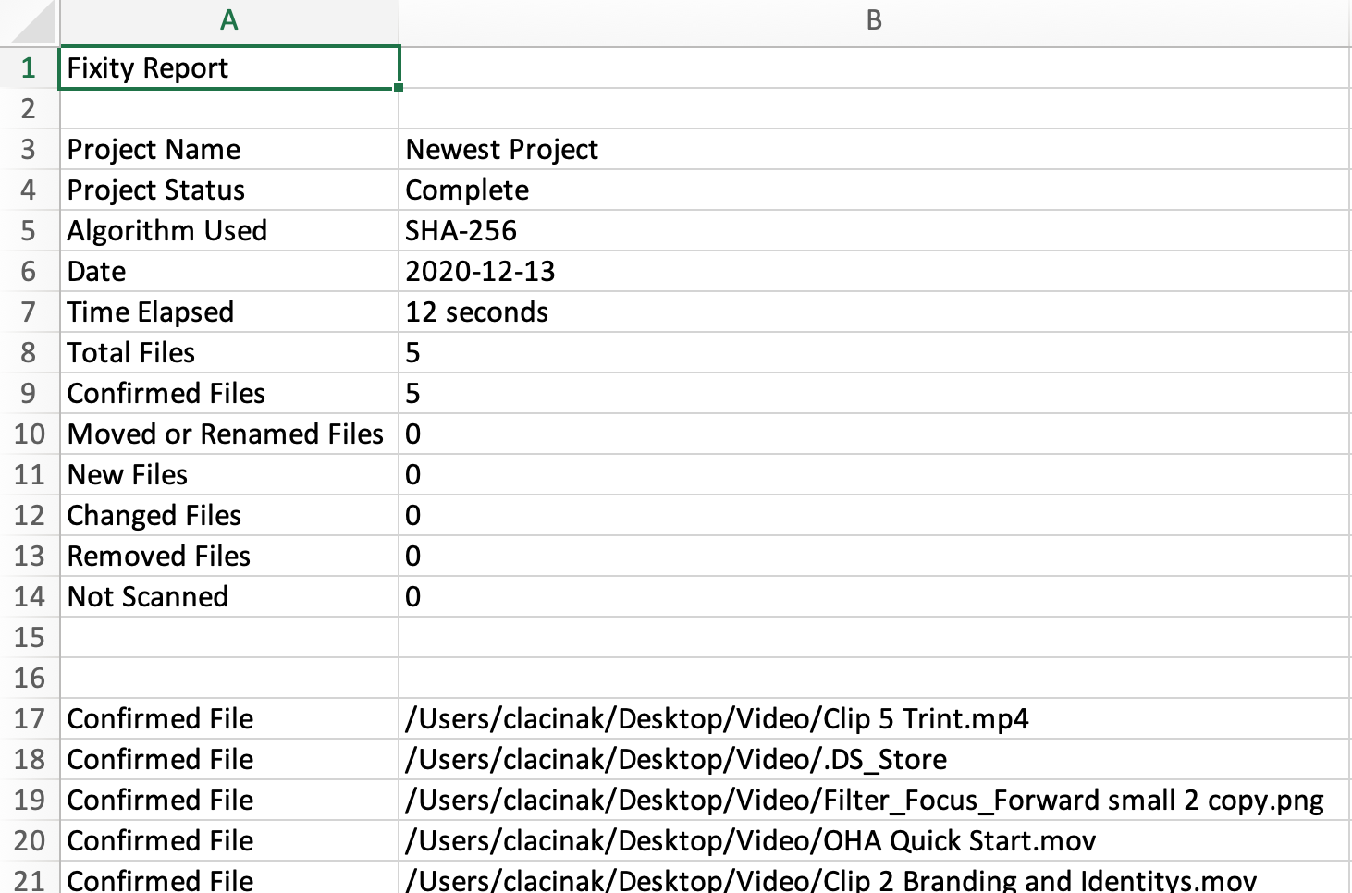Click the 'Removed Files' cell
Screen dimensions: 1352x893
(229, 556)
